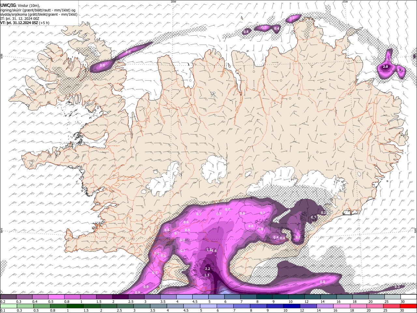Image resolution: width=417 pixels, height=313 pixels.
Task: Click the 15W longitude label on the top edge
Action: (345, 2)
